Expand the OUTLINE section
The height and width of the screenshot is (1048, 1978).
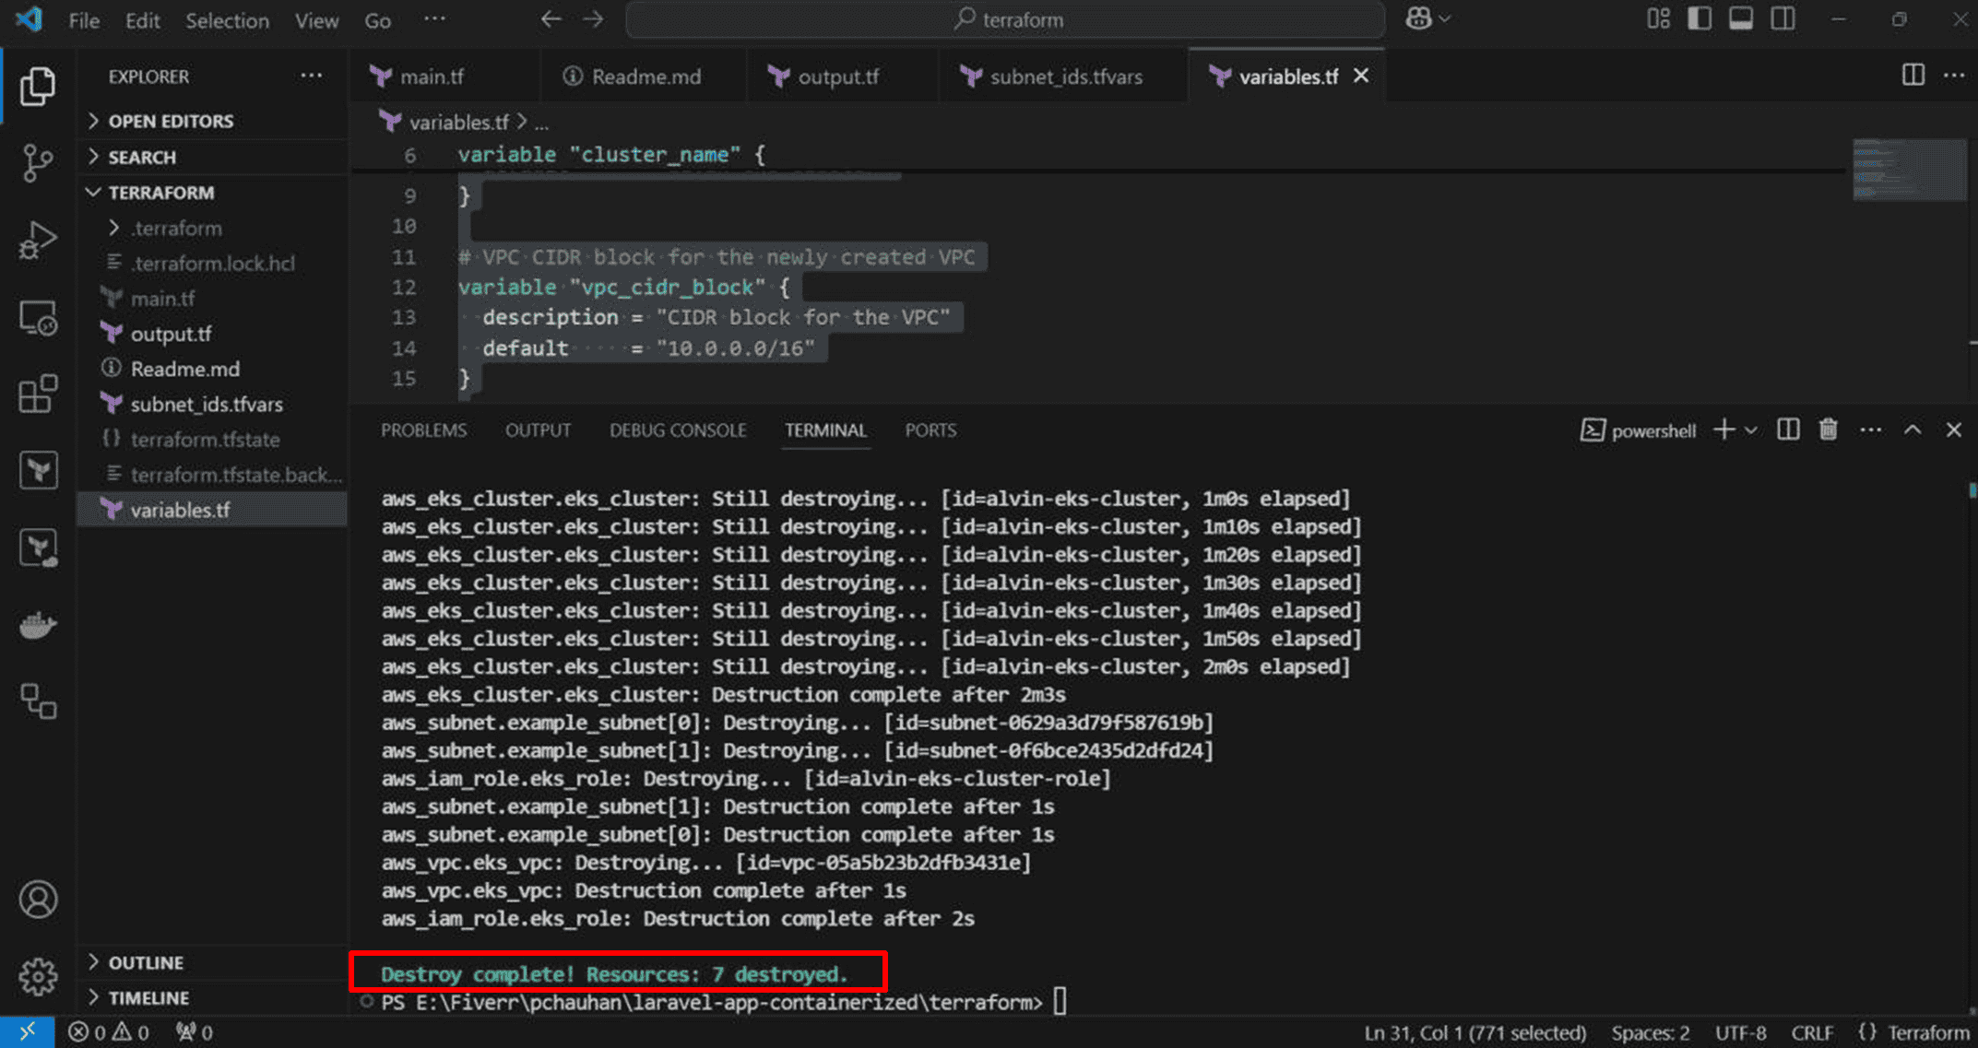pos(212,962)
